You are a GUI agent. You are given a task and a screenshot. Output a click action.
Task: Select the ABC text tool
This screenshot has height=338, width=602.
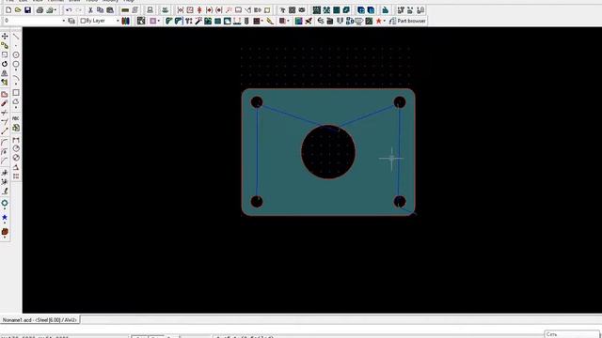point(16,118)
